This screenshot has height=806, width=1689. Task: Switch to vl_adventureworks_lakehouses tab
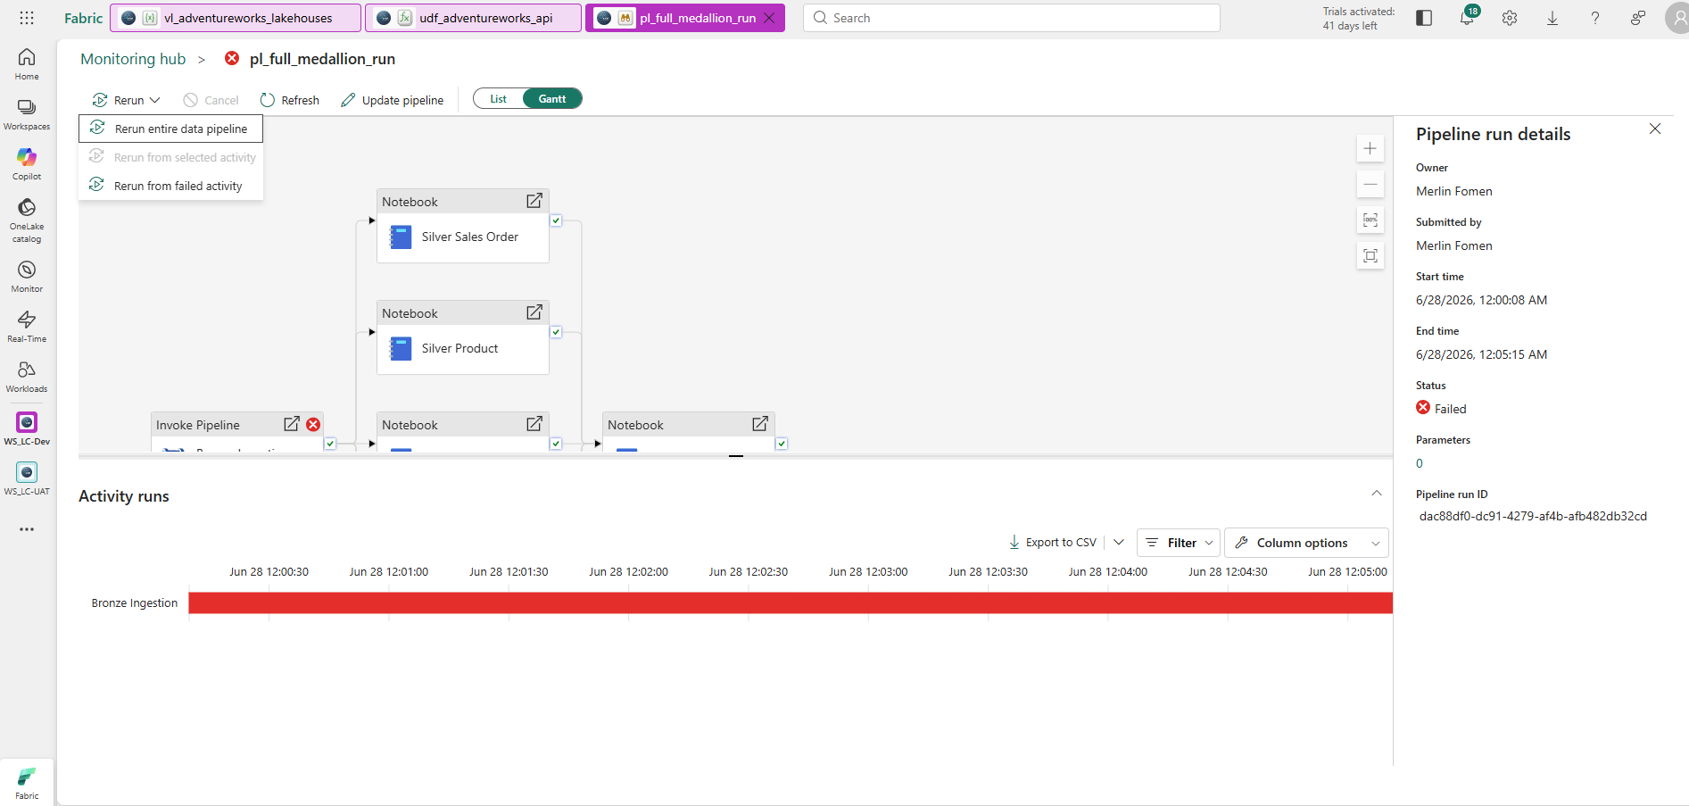click(x=236, y=18)
